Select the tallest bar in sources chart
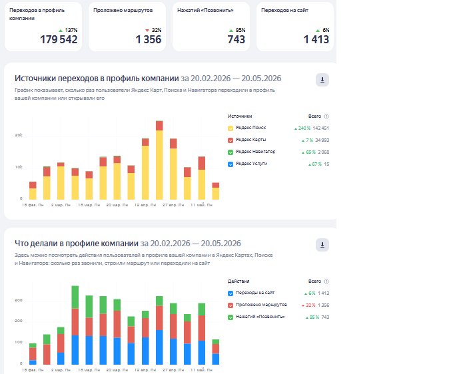453x374 pixels. coord(159,160)
